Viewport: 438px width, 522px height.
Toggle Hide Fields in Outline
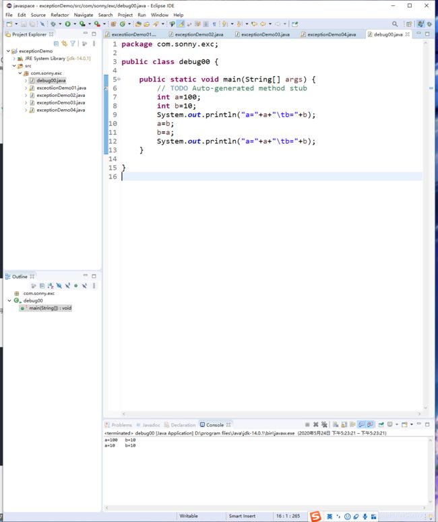pyautogui.click(x=59, y=286)
